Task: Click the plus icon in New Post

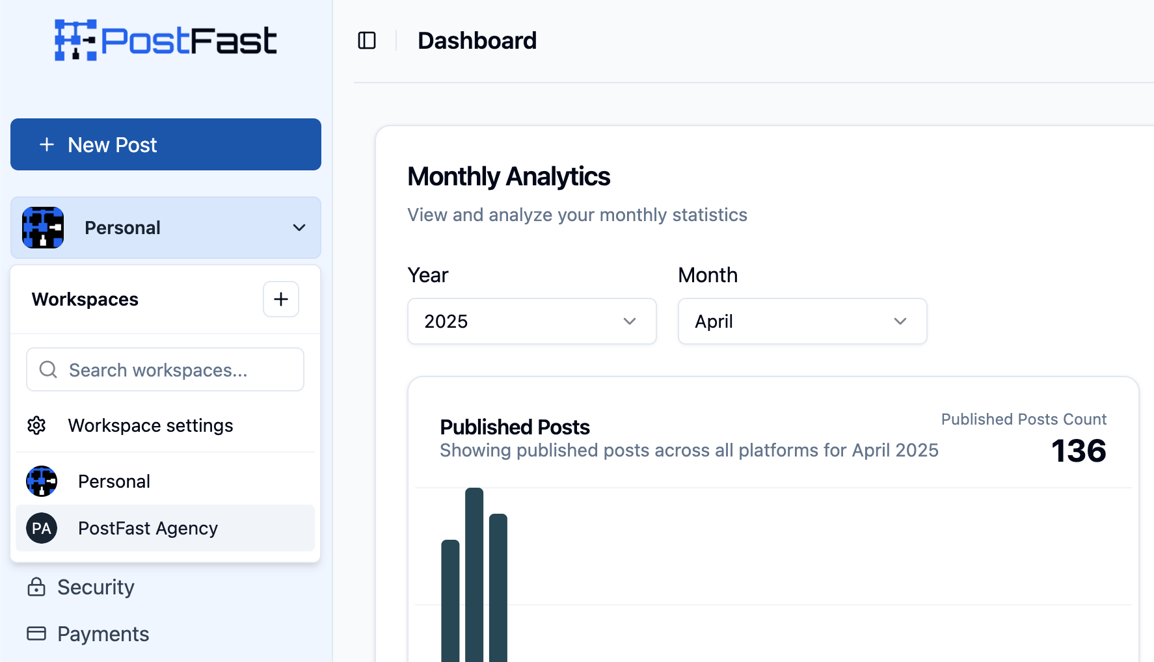Action: click(x=47, y=144)
